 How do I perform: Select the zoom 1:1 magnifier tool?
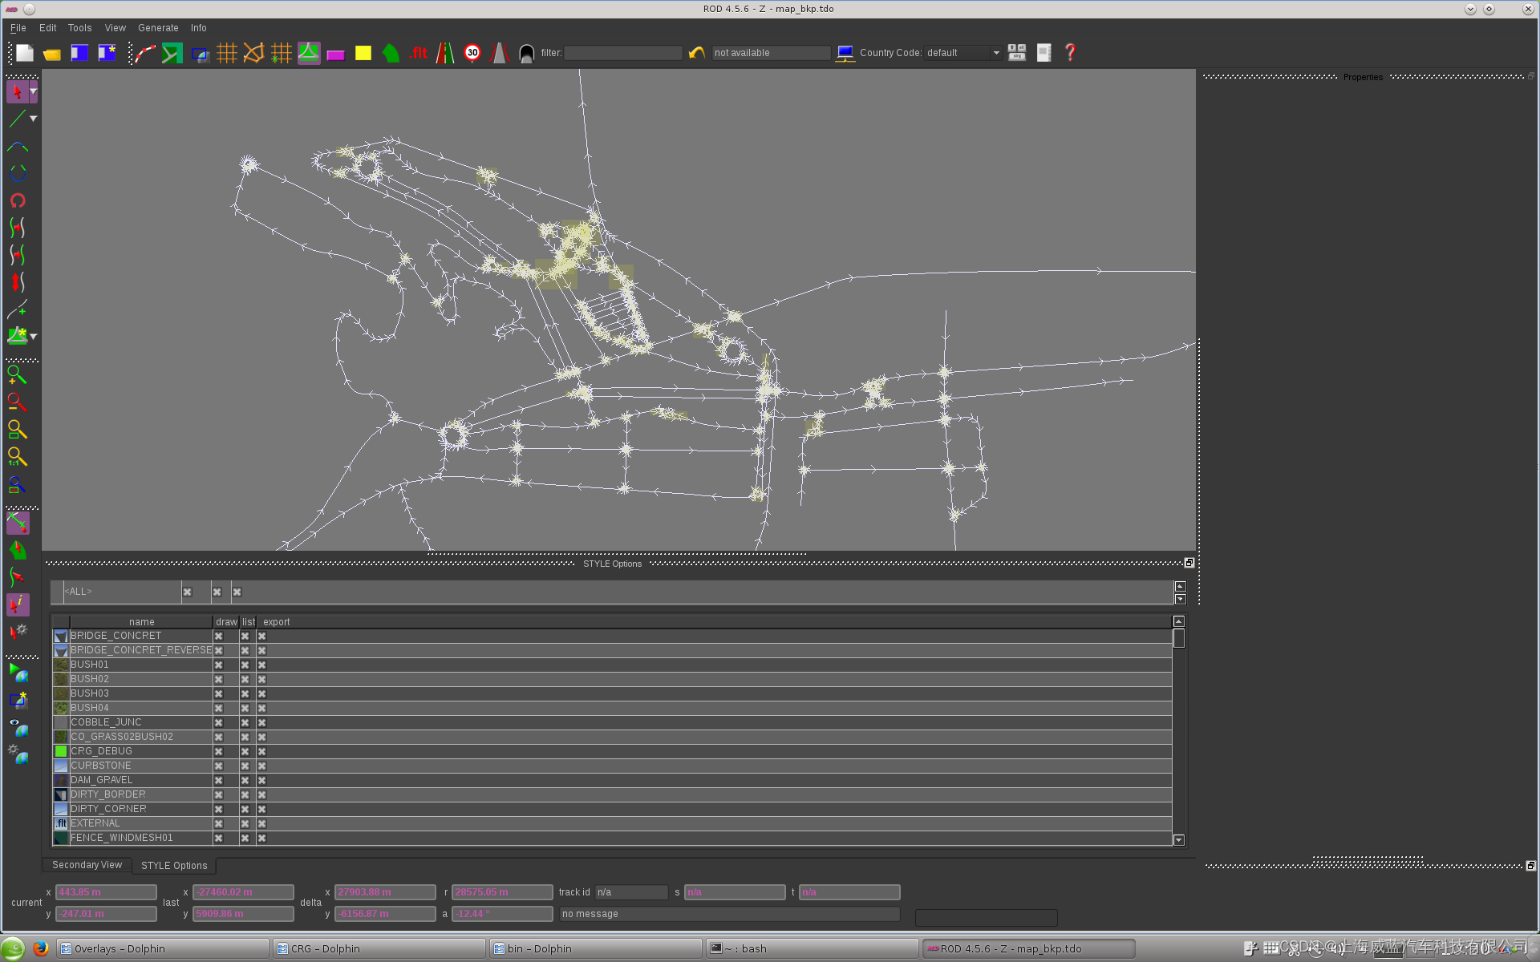pos(17,457)
